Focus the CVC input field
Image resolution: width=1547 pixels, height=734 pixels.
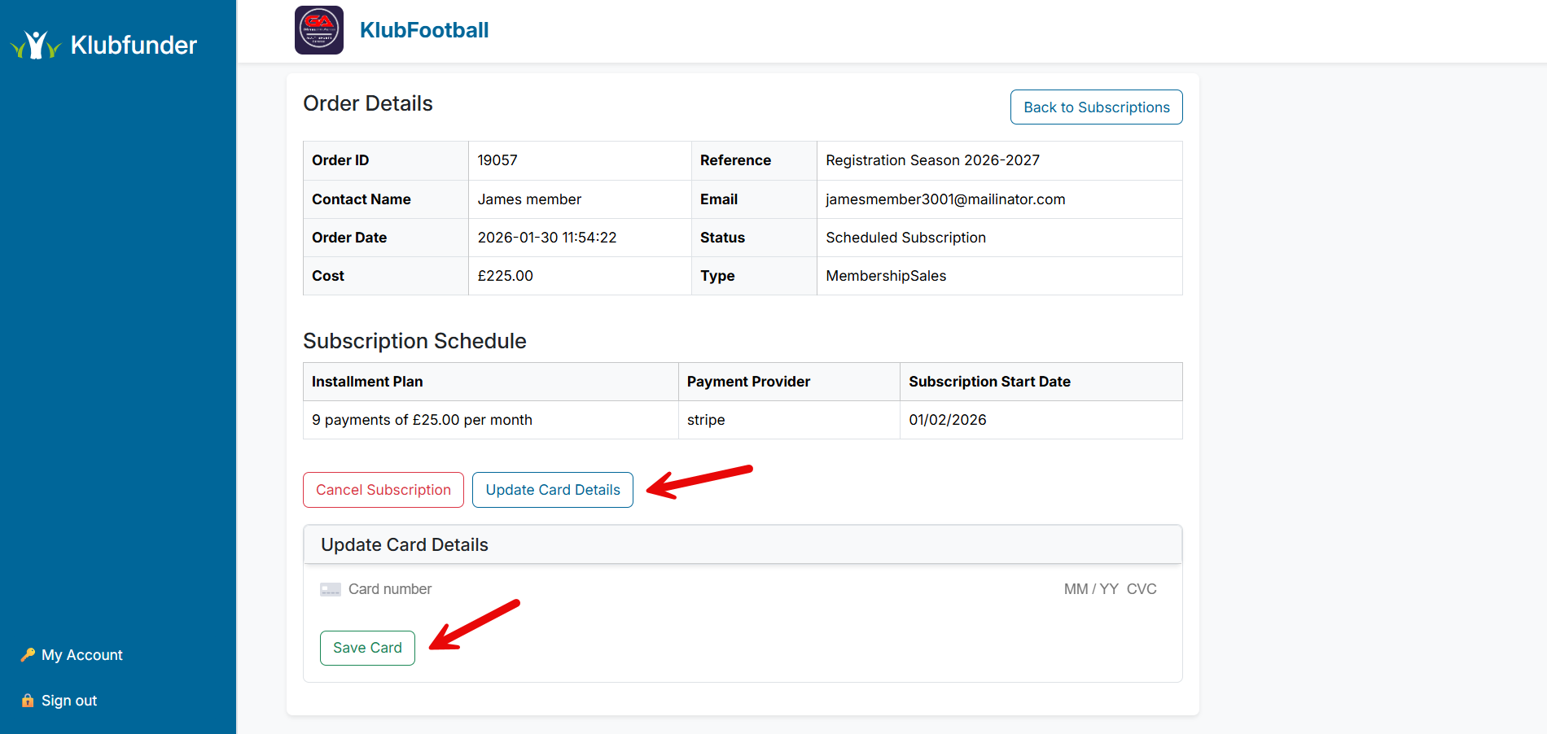(1142, 589)
